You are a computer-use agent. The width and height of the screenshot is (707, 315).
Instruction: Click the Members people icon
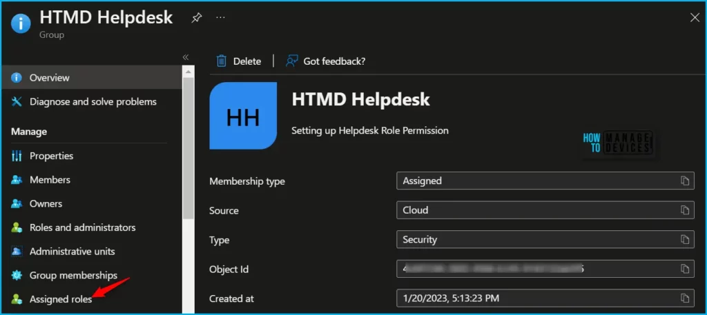point(17,179)
